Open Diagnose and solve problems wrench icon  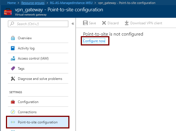13,78
